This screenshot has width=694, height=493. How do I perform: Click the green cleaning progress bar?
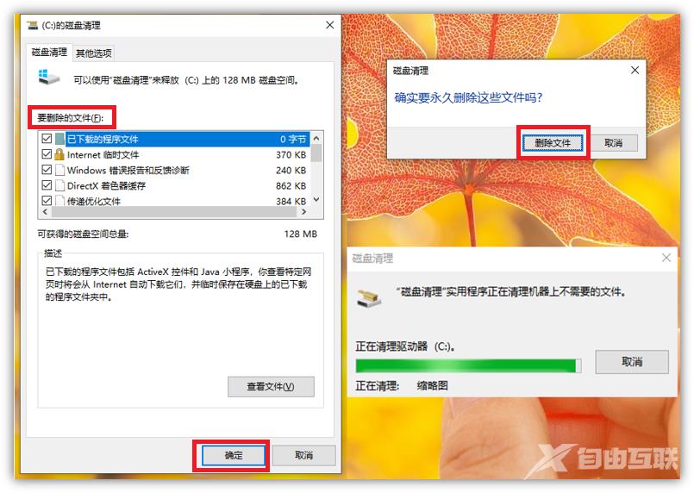tap(468, 366)
